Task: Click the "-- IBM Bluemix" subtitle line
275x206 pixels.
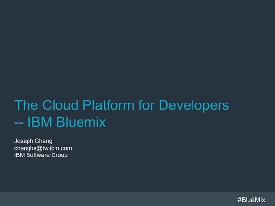Action: tap(60, 122)
